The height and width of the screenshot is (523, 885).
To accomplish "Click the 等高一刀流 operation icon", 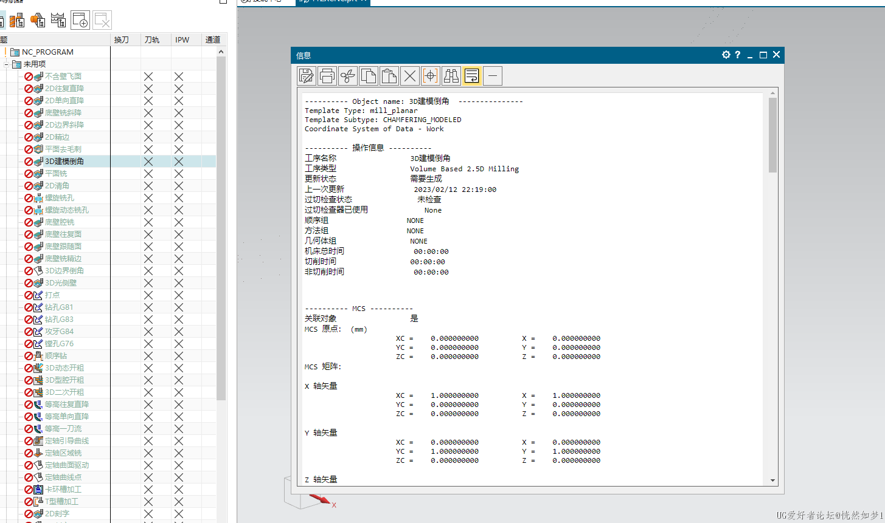I will point(38,429).
